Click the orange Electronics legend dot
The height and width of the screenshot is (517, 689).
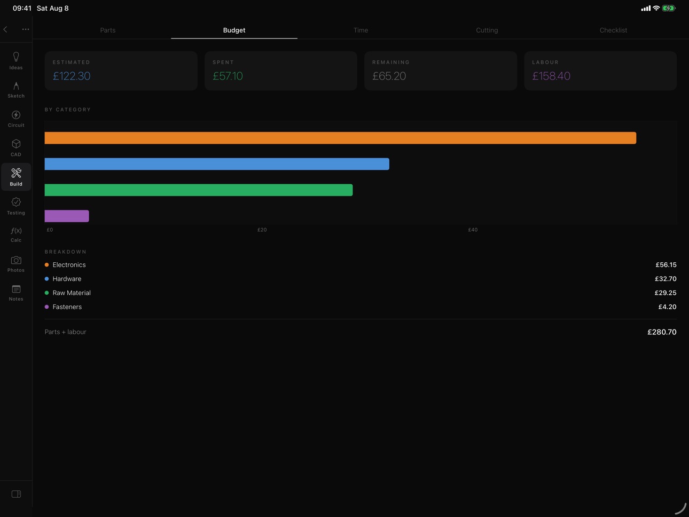coord(47,265)
